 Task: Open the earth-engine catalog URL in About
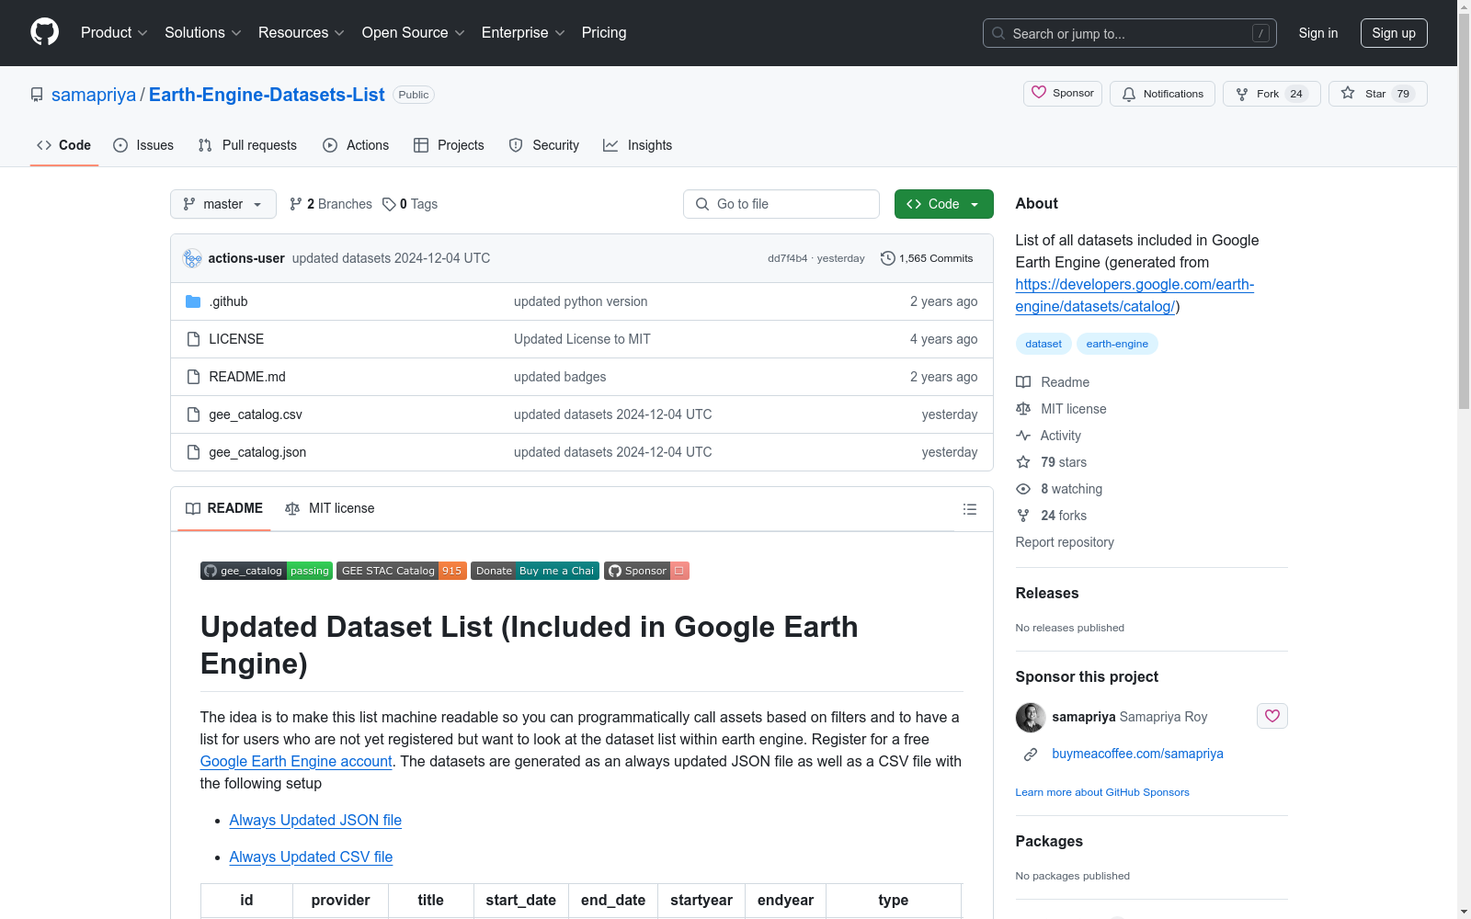pos(1135,296)
